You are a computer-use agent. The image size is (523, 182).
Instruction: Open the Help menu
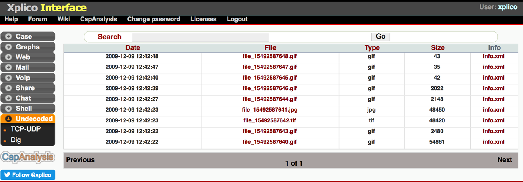[11, 19]
